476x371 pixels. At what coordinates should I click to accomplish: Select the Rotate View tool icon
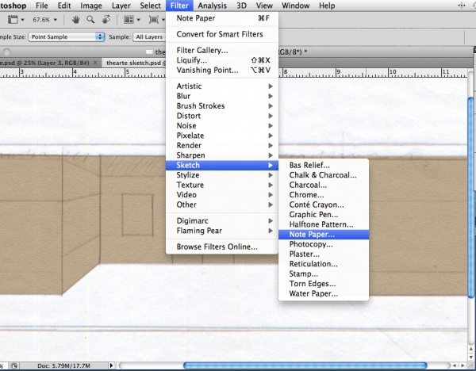coord(106,19)
